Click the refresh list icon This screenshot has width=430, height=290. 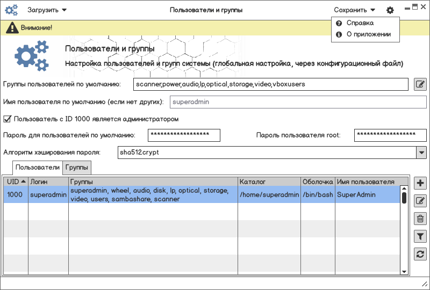[420, 253]
